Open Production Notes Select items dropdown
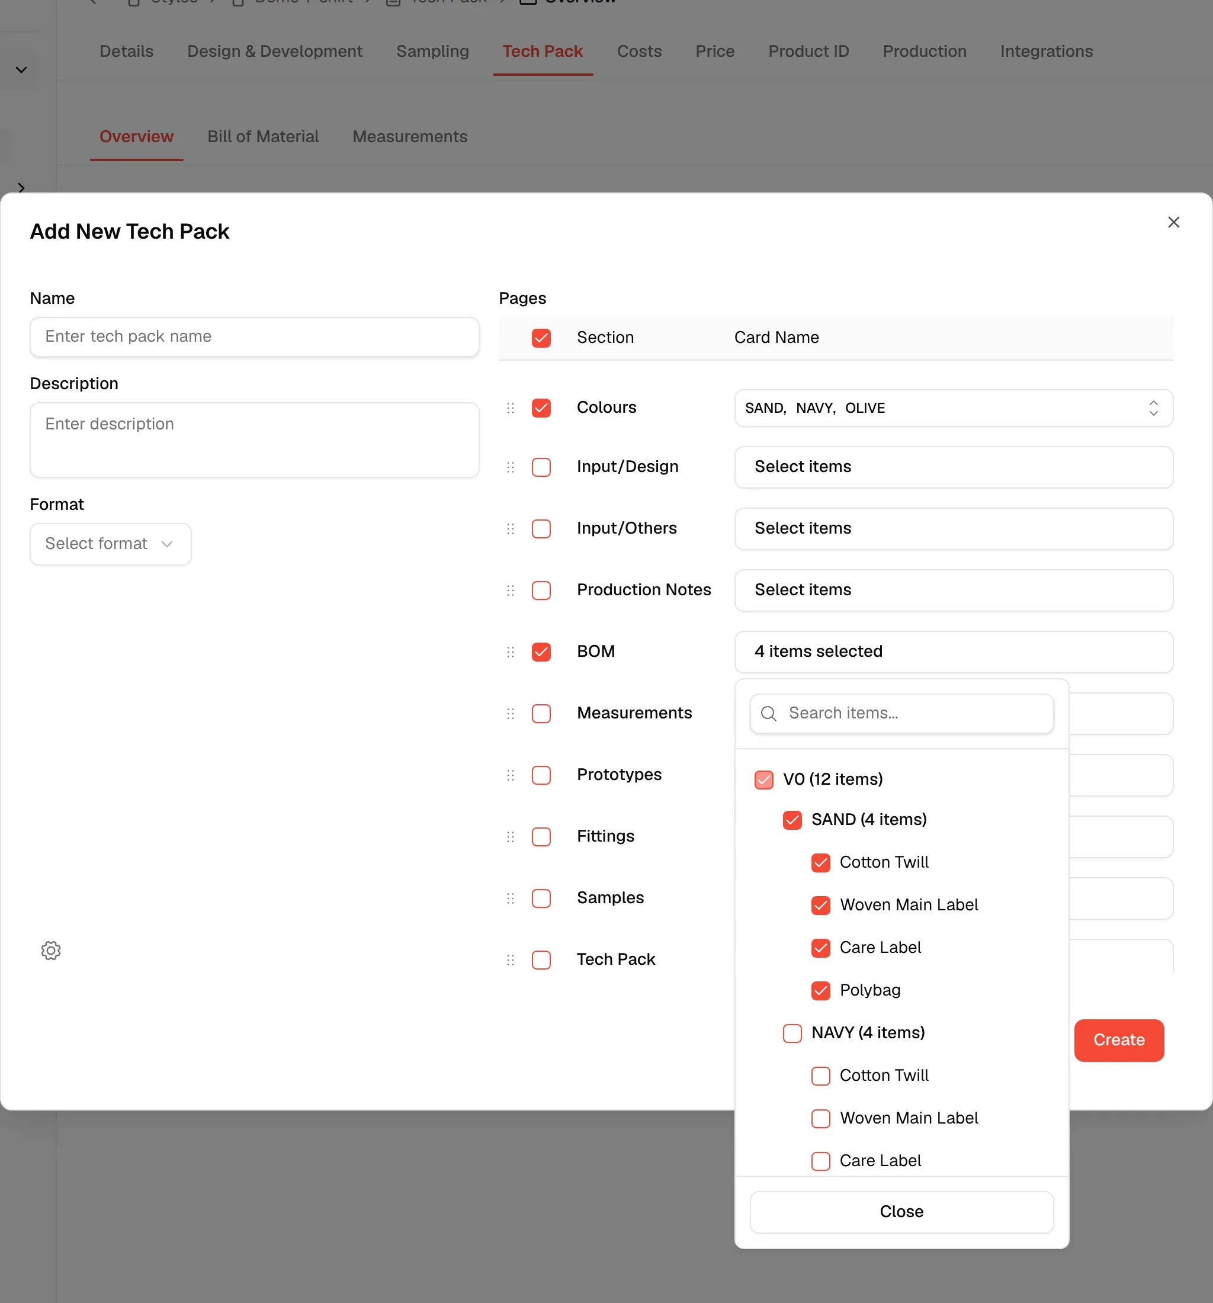1213x1303 pixels. tap(954, 590)
